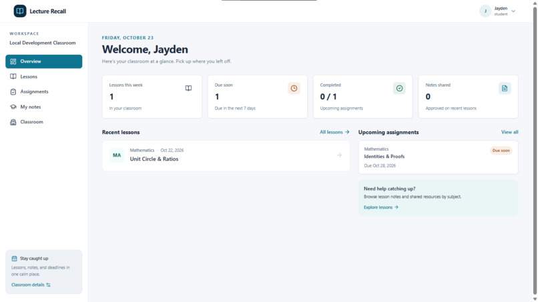
Task: Click the sliders icon next to Classroom details
Action: 48,285
